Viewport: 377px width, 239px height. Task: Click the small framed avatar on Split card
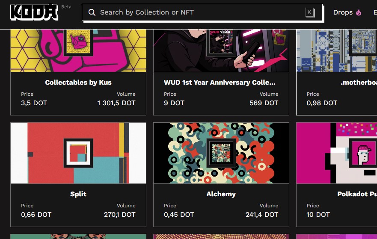click(78, 153)
